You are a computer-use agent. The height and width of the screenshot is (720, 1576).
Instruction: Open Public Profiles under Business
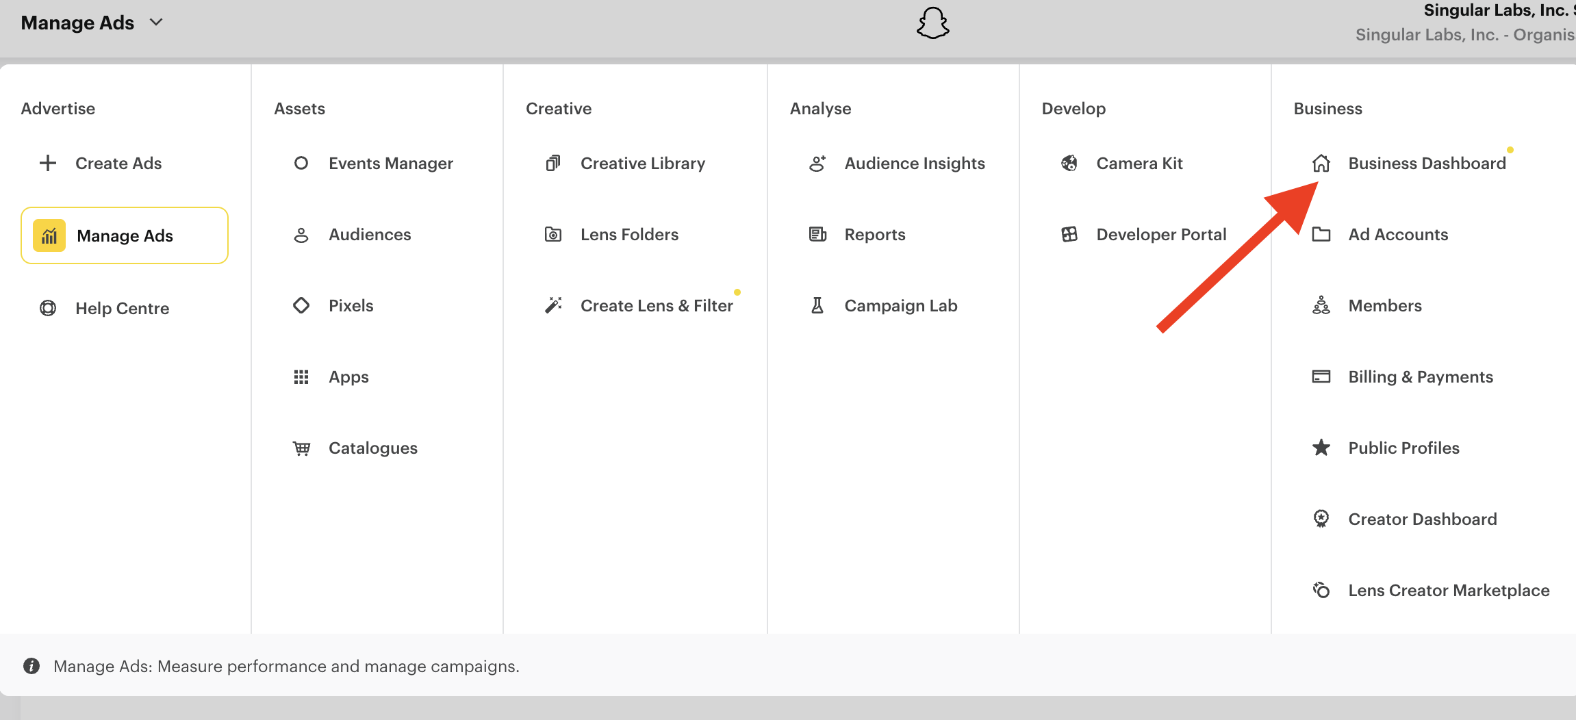[1403, 448]
